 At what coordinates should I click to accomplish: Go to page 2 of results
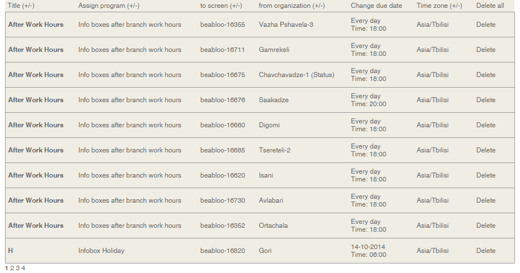point(12,268)
